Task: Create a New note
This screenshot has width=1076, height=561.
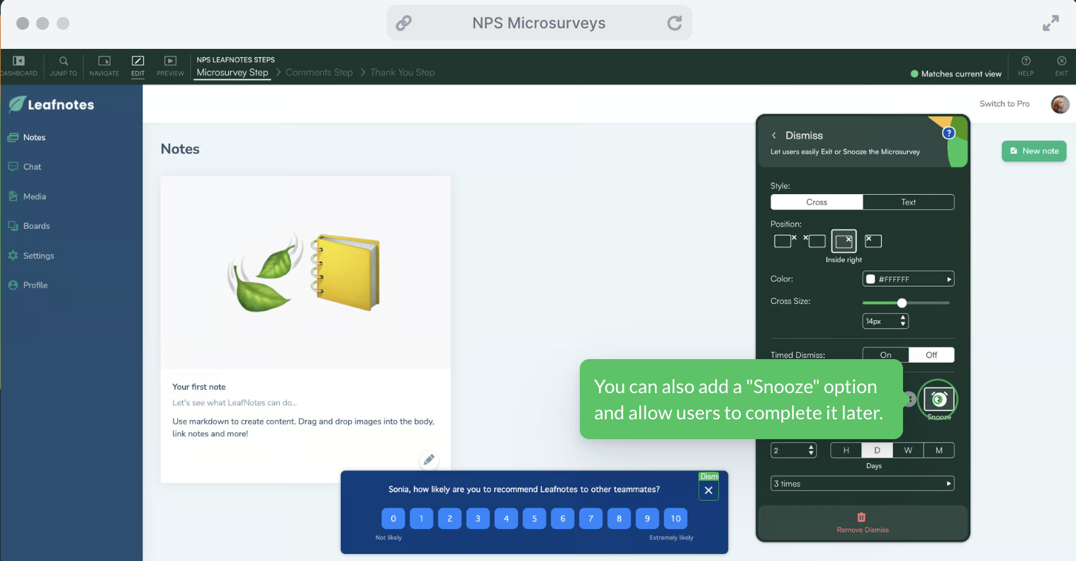Action: [1033, 151]
